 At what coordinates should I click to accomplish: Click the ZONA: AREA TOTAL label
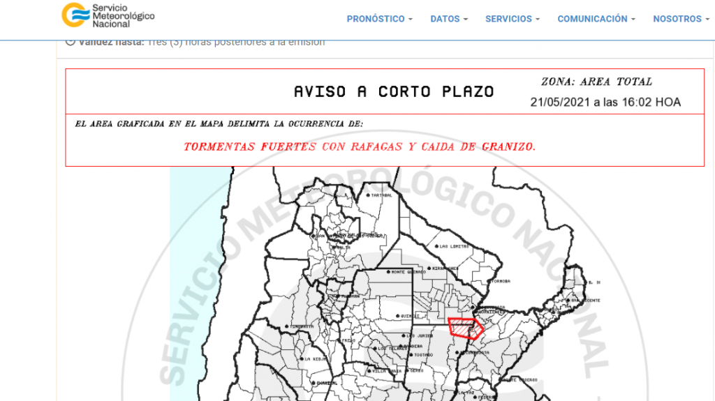(596, 82)
